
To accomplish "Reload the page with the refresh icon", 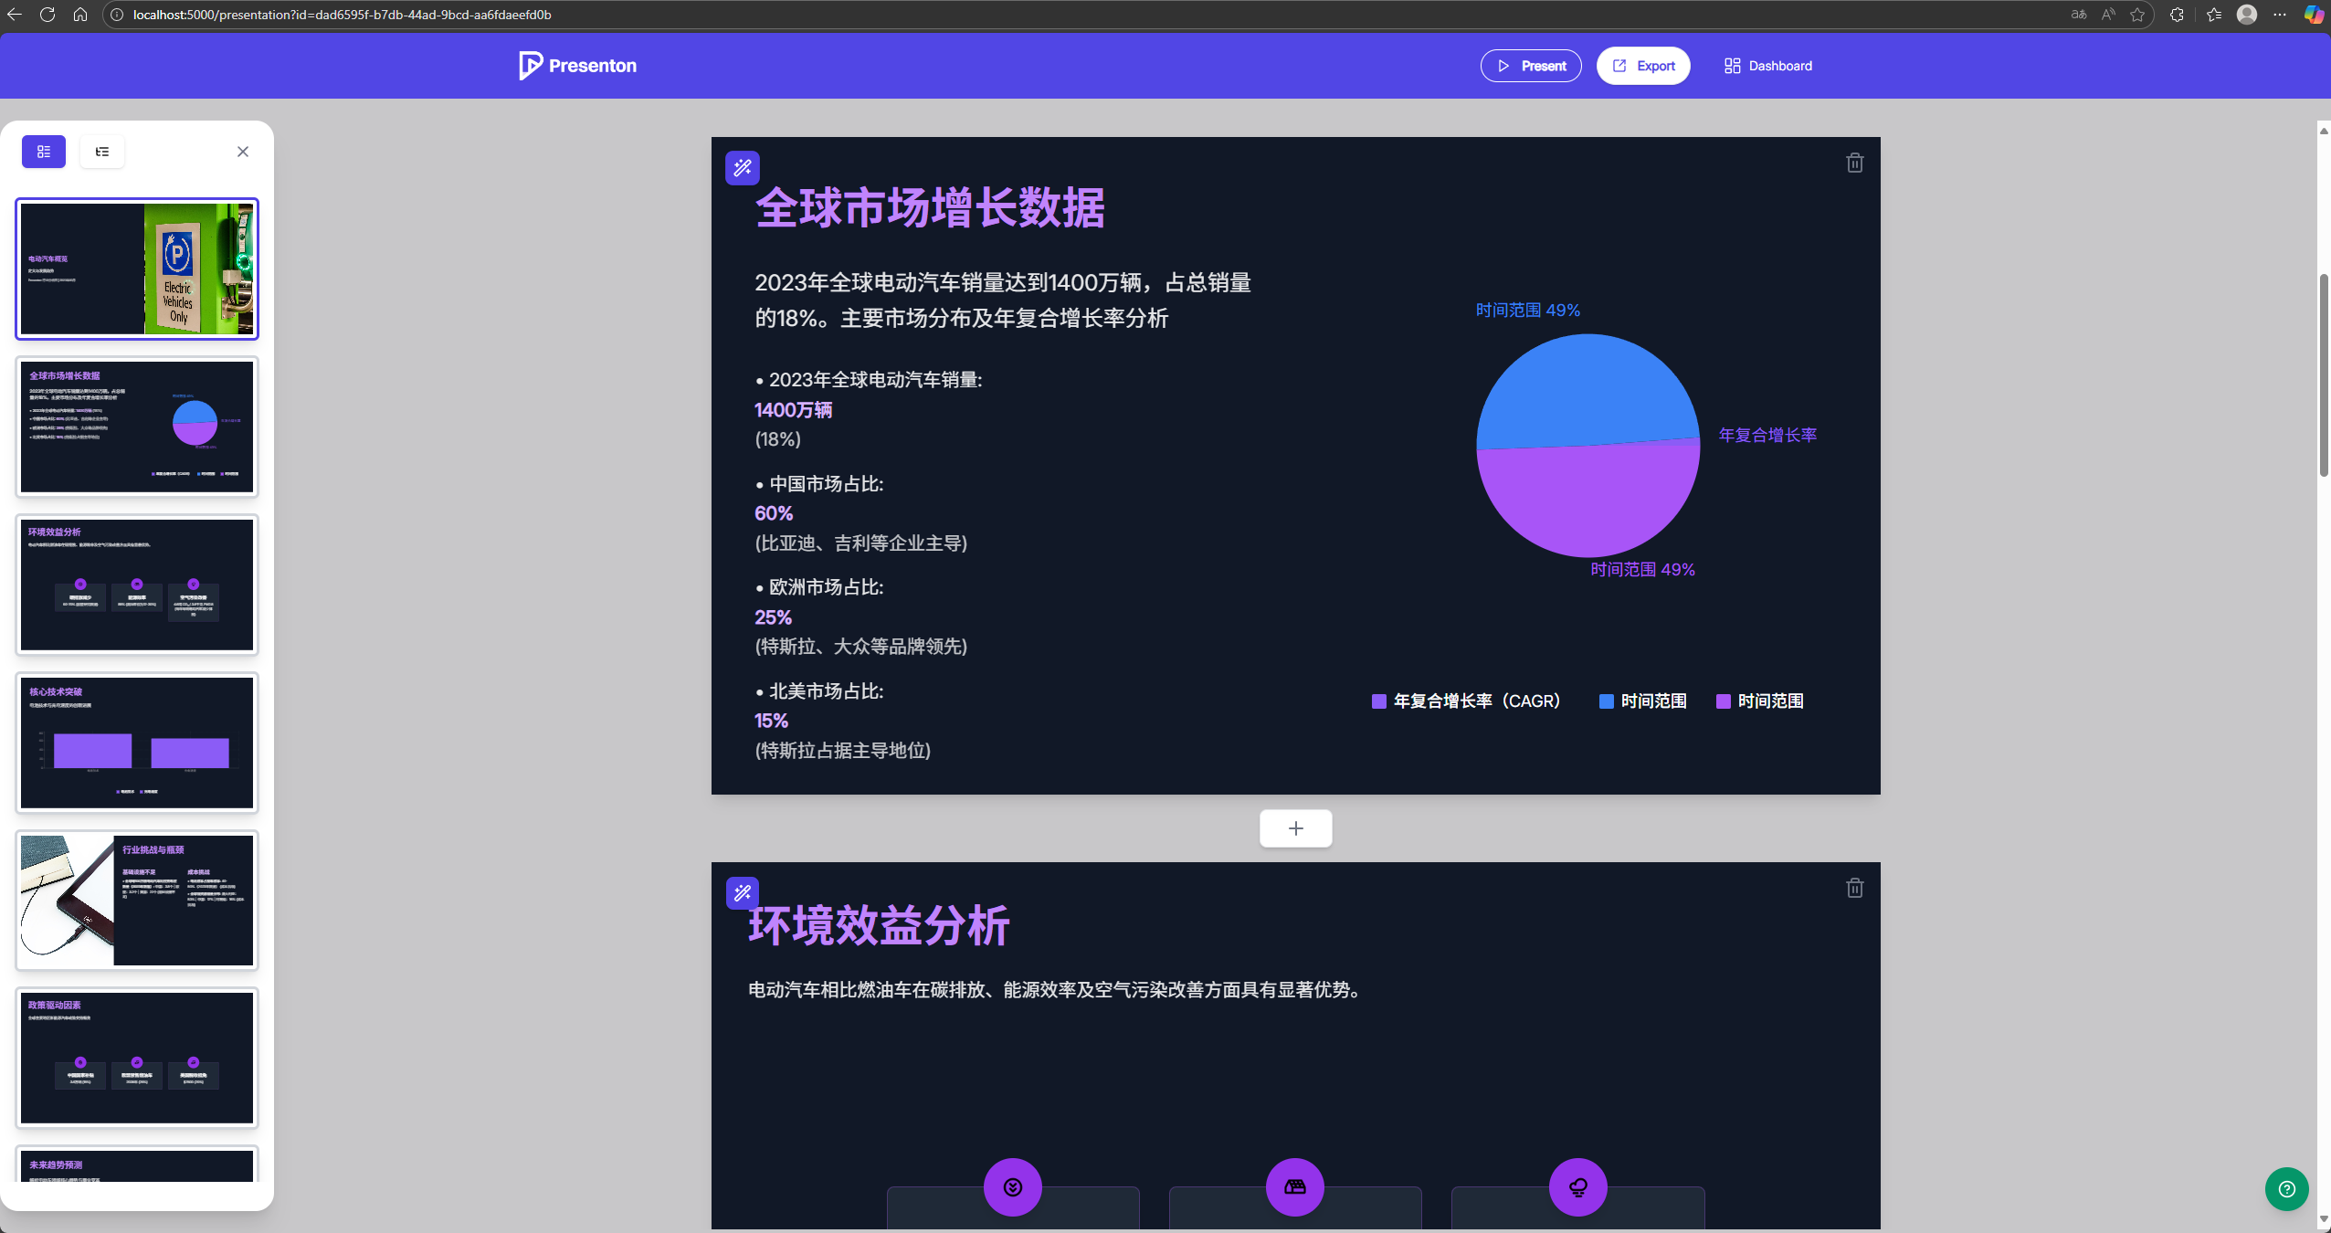I will (47, 15).
